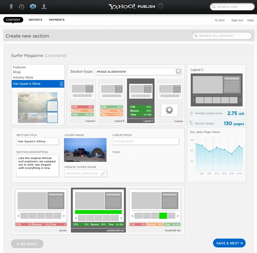257x253 pixels.
Task: Click Layout A filmstrip right arrow
Action: click(x=93, y=96)
